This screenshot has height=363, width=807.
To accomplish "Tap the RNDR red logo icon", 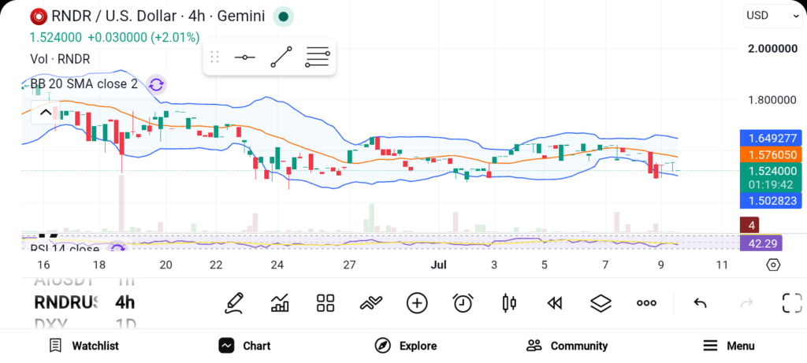I will coord(38,17).
